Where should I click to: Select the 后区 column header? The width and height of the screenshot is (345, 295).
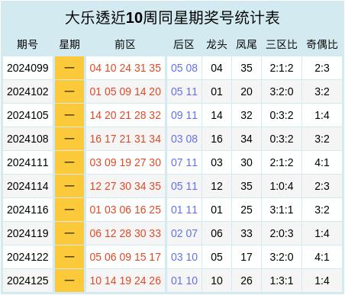[184, 44]
